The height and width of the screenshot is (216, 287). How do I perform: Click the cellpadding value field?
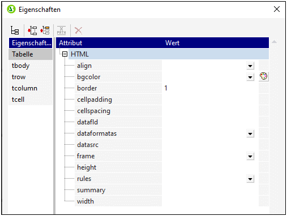click(x=210, y=100)
